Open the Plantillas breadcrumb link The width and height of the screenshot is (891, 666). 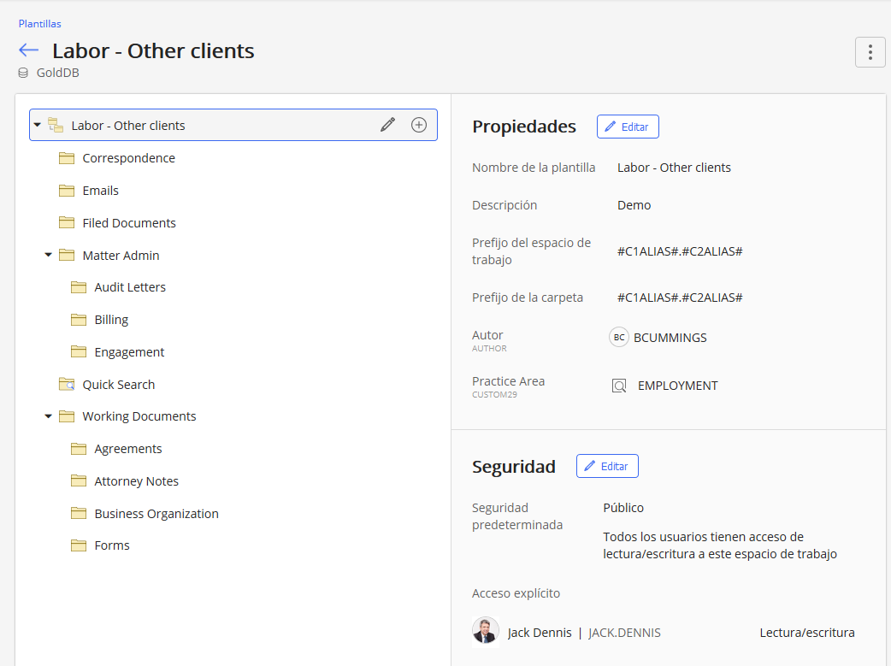pos(40,24)
